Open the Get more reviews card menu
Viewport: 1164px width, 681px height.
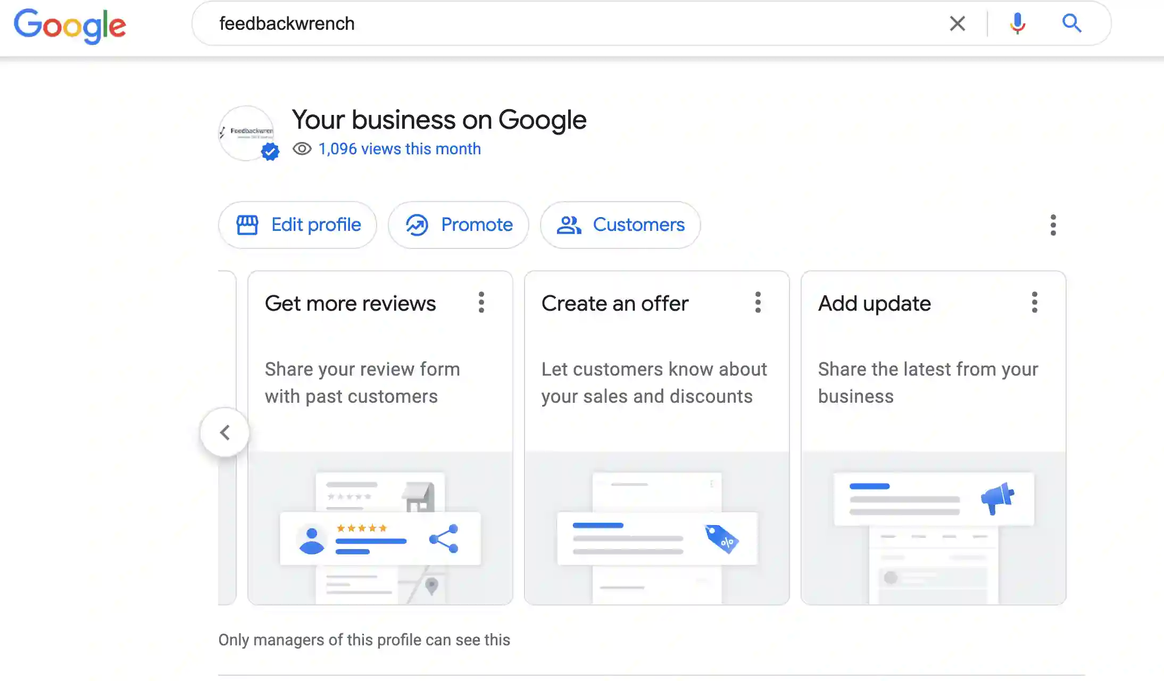pos(481,302)
